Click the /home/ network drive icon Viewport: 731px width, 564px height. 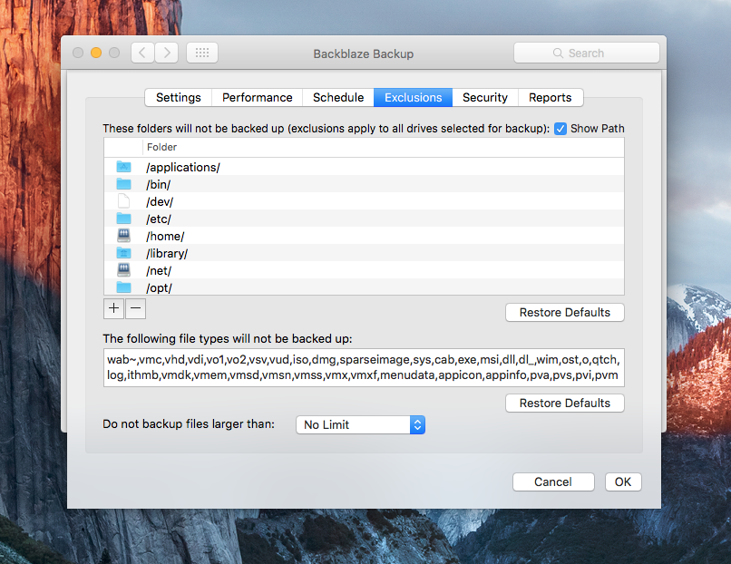(x=123, y=236)
